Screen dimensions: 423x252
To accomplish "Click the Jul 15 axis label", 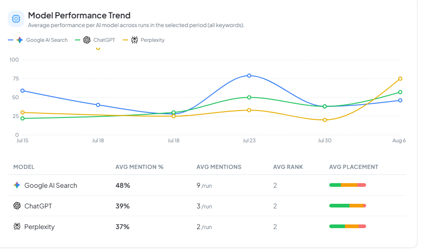I will (23, 140).
